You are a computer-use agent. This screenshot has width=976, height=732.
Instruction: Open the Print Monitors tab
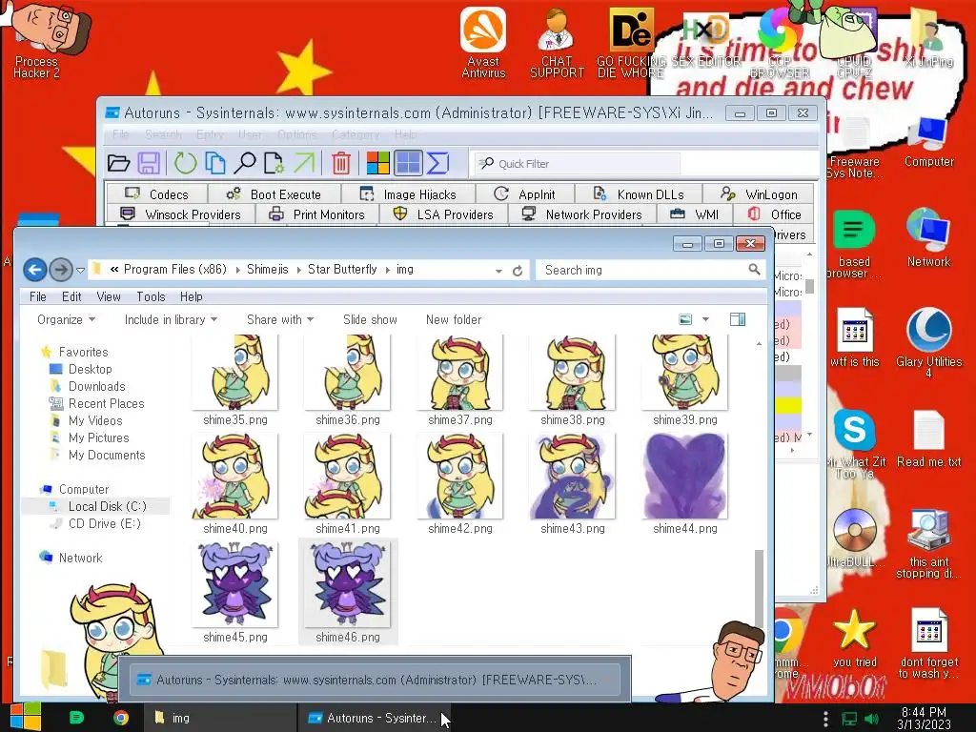pyautogui.click(x=316, y=214)
